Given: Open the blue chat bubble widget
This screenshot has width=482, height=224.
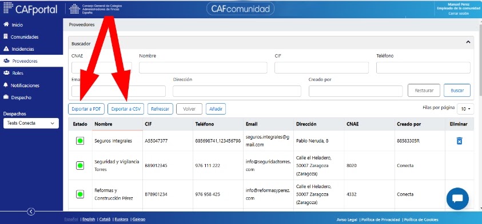Looking at the screenshot, I should coord(457,198).
